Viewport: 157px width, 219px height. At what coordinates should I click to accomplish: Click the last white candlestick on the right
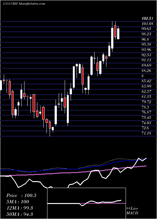pyautogui.click(x=118, y=34)
